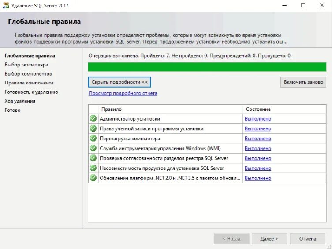Click rule text Права учетной записи программы установки
Screen dimensions: 332x249
click(x=152, y=128)
